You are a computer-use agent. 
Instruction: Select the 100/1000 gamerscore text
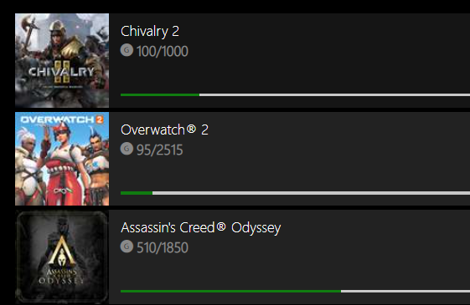point(163,51)
